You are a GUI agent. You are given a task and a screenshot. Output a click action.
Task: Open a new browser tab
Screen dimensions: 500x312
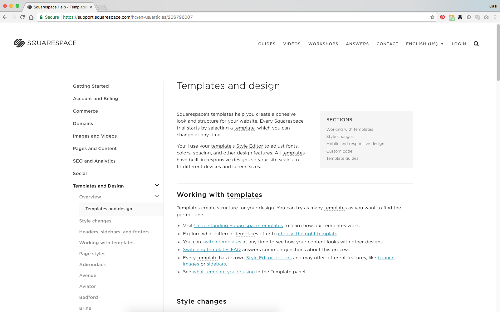tap(101, 7)
